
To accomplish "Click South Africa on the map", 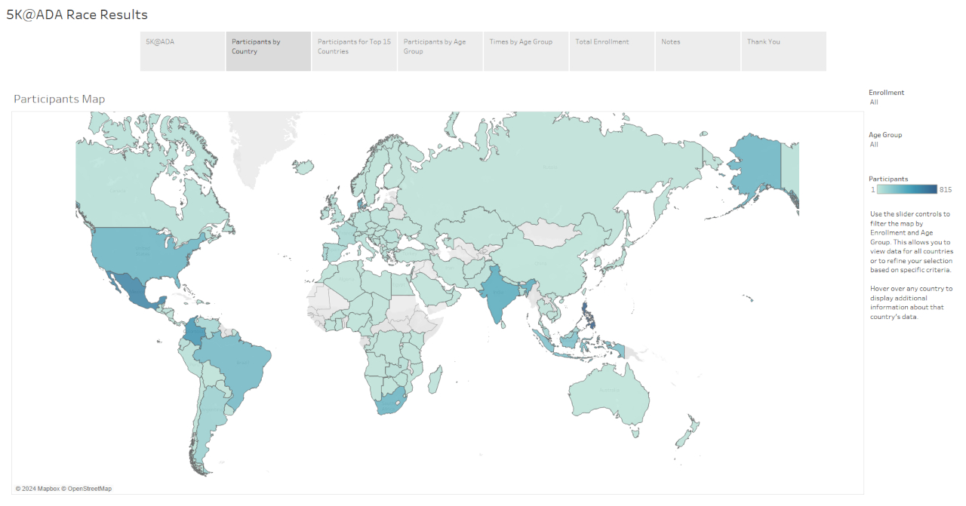I will click(390, 401).
